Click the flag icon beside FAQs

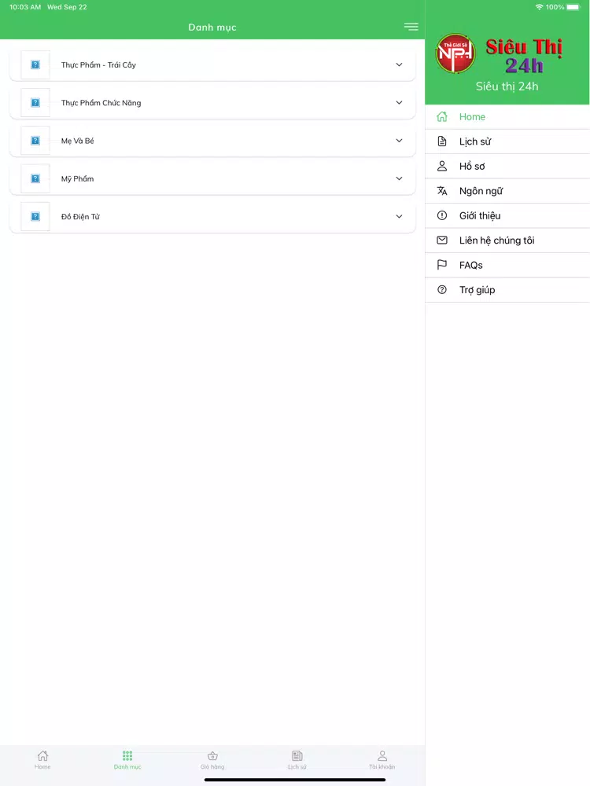click(x=442, y=265)
